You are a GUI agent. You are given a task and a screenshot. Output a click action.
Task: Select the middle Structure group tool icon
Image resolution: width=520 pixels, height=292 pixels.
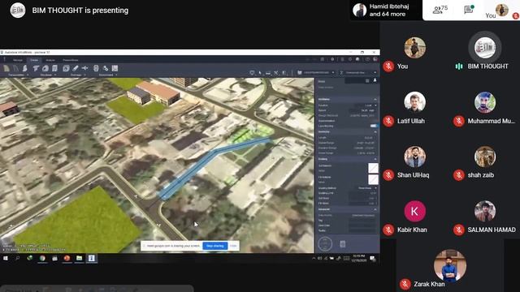[45, 68]
